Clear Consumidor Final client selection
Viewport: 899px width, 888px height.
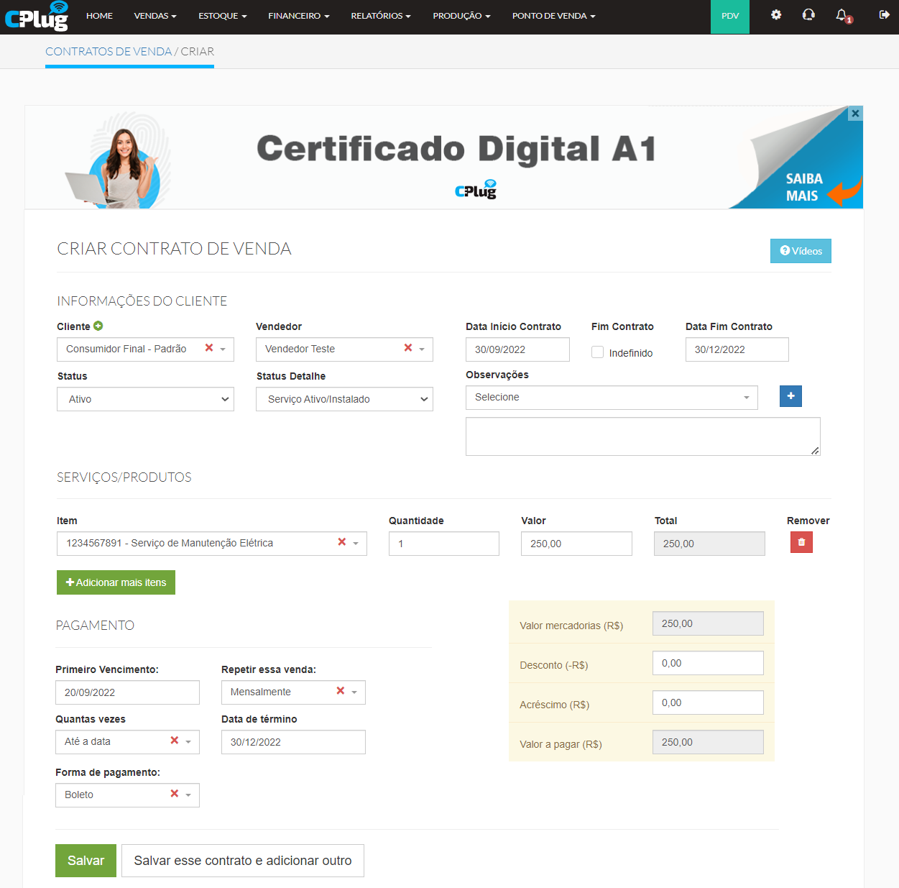click(209, 348)
